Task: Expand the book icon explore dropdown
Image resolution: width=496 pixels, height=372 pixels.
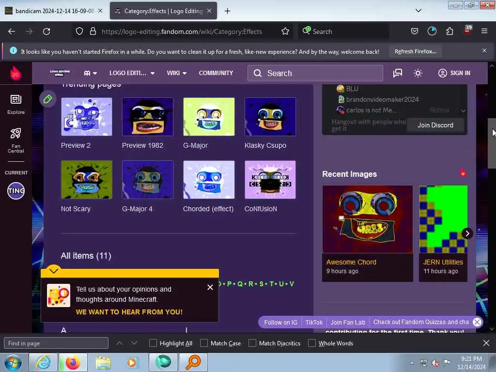Action: 90,73
